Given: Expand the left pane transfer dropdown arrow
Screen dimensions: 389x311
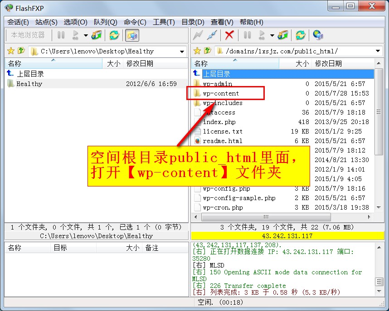Looking at the screenshot, I should [86, 35].
